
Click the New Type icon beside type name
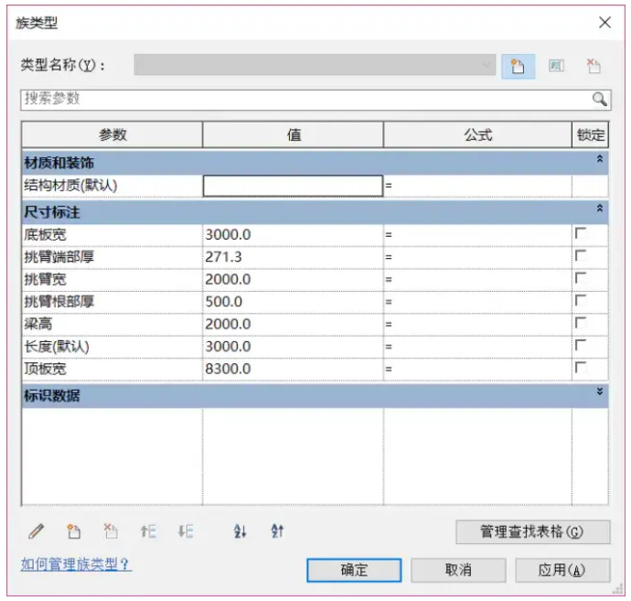tap(517, 66)
